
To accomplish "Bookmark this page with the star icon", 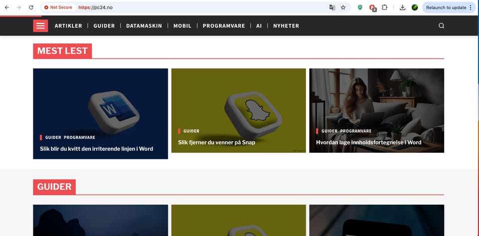I will (343, 7).
